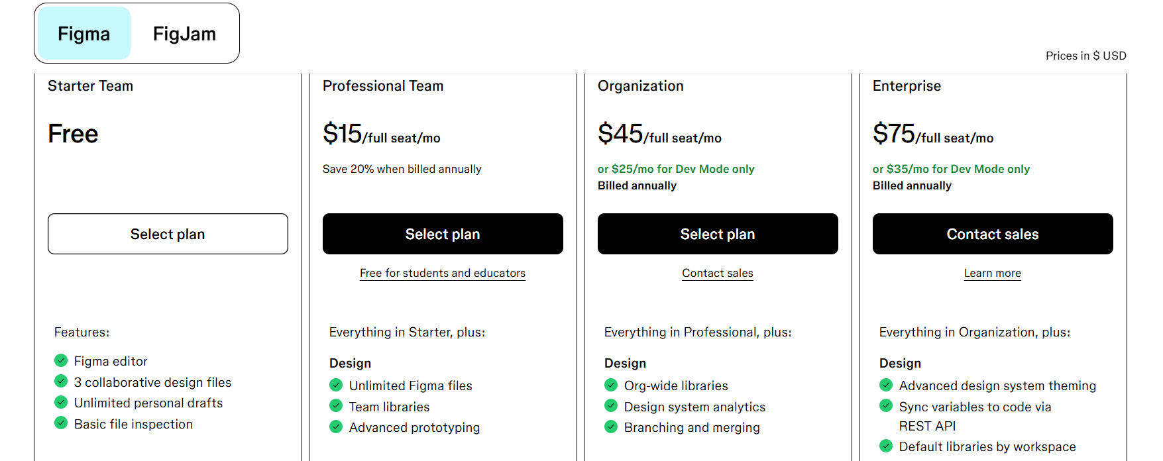Click checkmark beside Design system analytics
Screen dimensions: 1163x461
click(611, 405)
